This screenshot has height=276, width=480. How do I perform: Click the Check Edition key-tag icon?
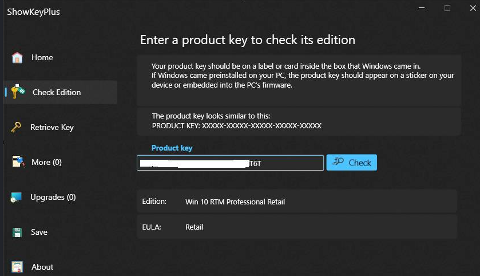click(x=18, y=92)
